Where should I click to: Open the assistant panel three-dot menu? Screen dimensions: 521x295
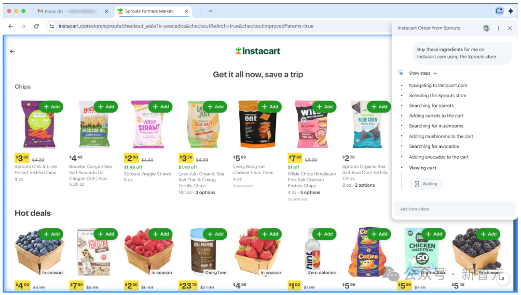[498, 28]
